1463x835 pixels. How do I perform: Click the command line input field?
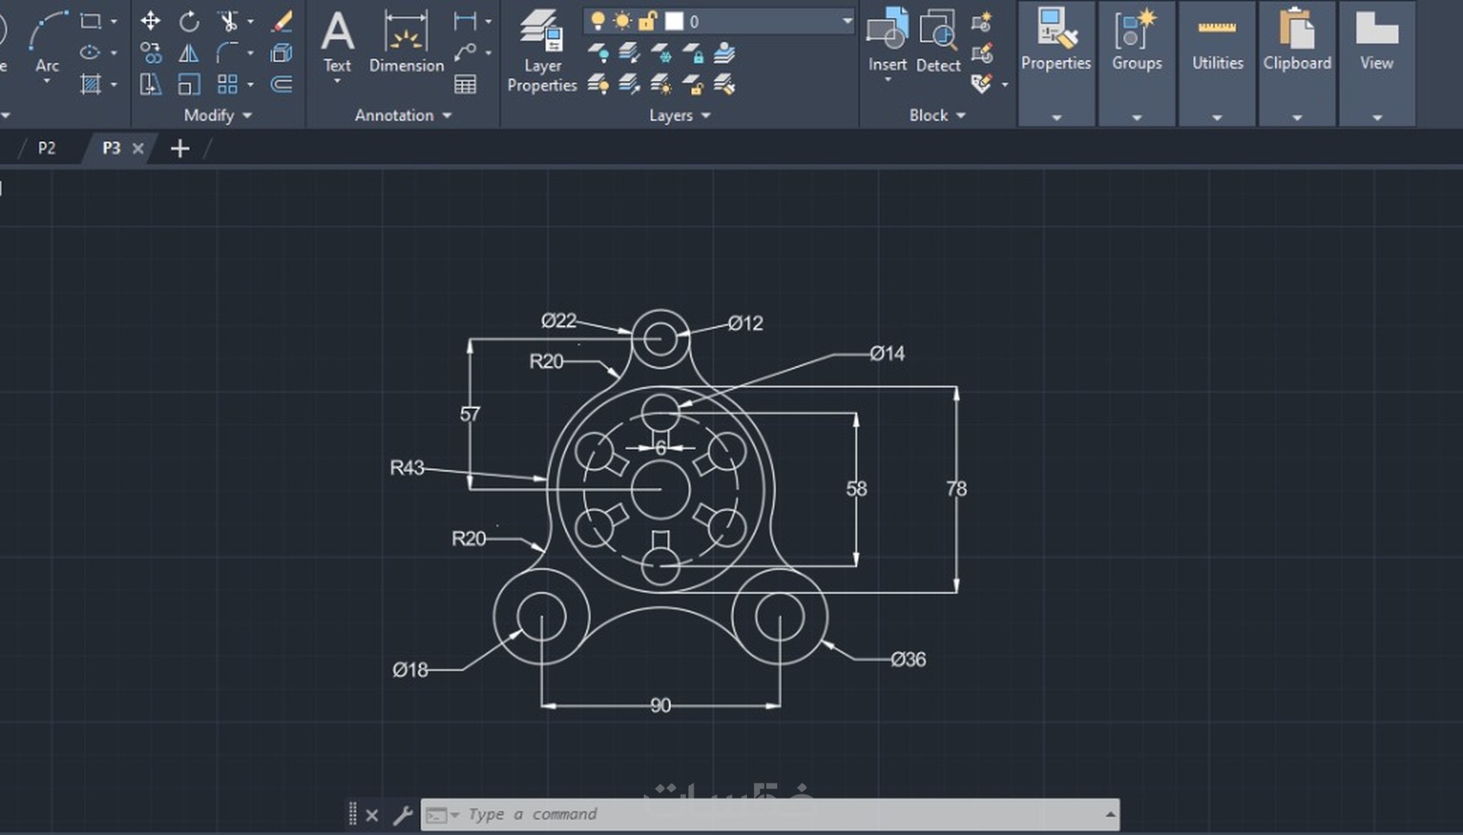pyautogui.click(x=775, y=814)
